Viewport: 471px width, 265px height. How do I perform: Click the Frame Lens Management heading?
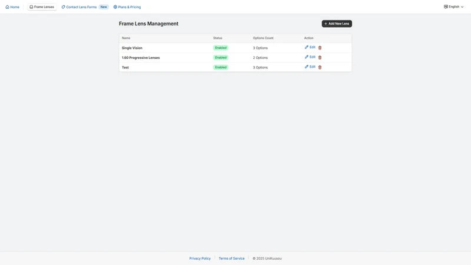148,24
